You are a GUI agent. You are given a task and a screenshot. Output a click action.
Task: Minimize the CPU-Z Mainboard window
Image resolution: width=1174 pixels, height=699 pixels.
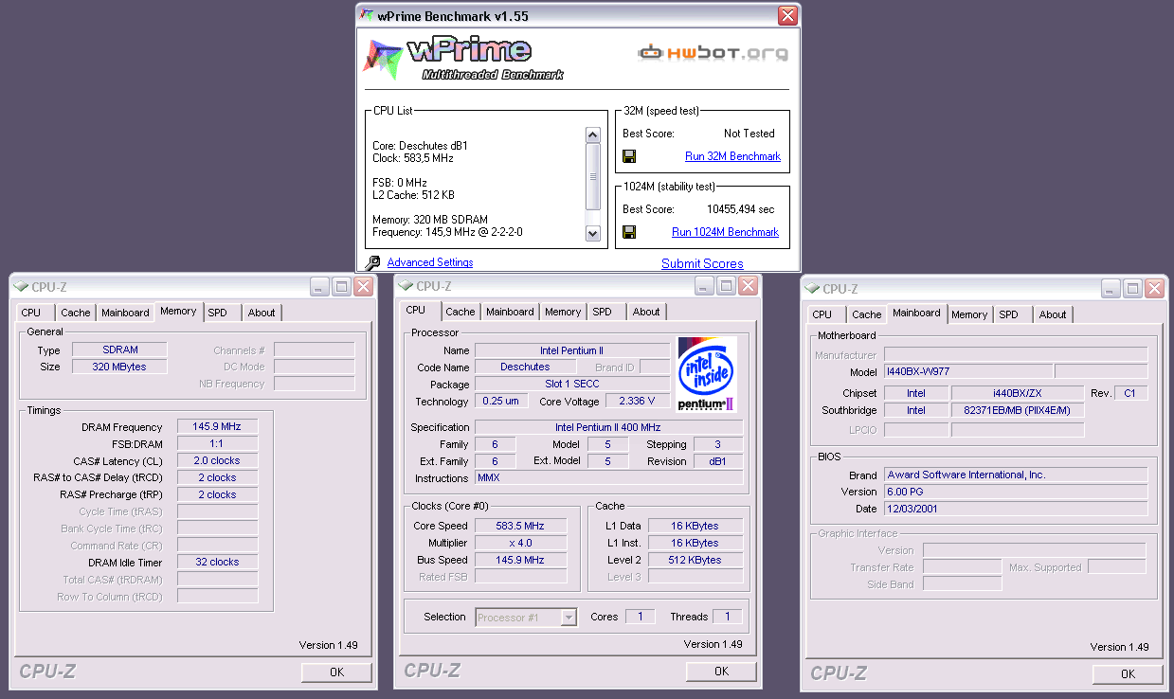pyautogui.click(x=1111, y=289)
